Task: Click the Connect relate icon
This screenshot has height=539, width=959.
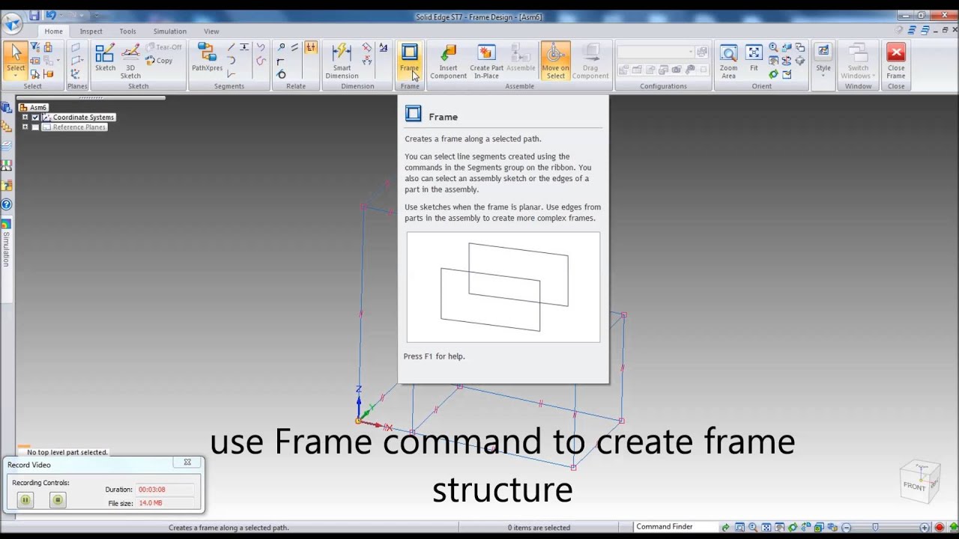Action: tap(281, 48)
